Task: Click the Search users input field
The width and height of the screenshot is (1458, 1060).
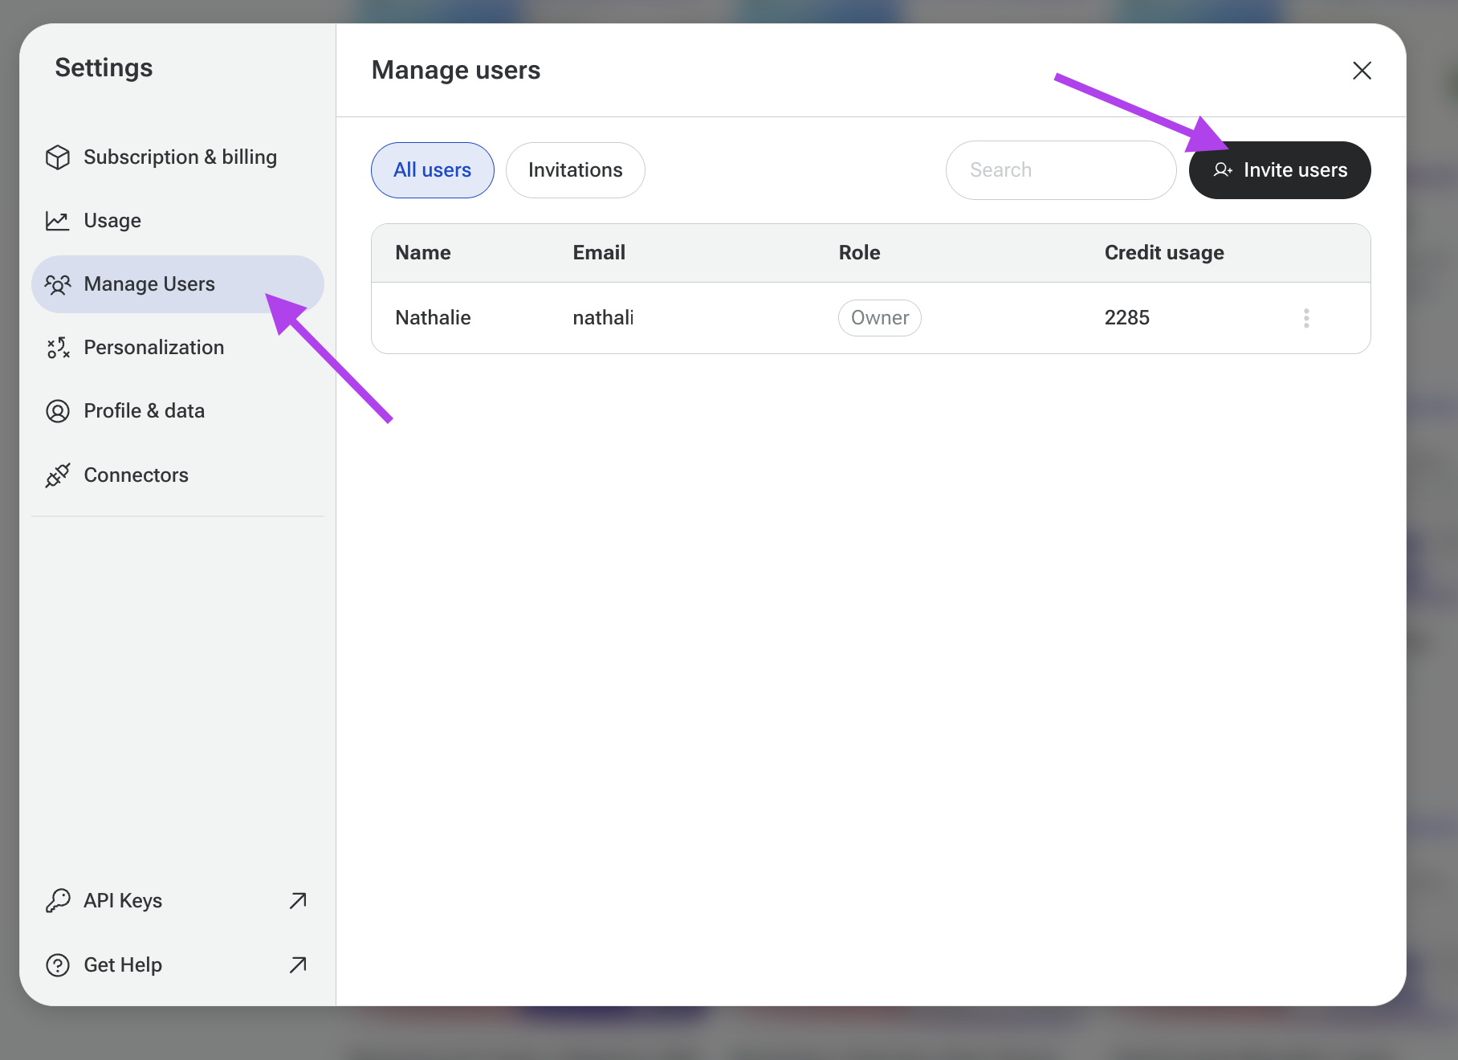Action: pos(1061,170)
